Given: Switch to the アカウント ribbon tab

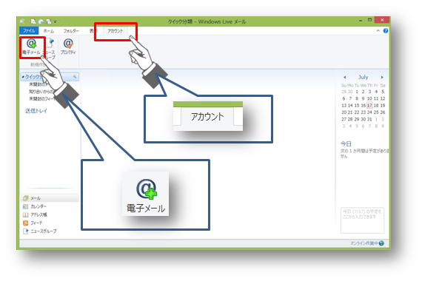Looking at the screenshot, I should click(x=115, y=31).
